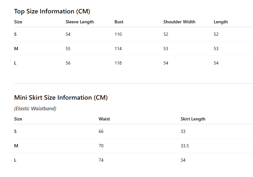Select bust value 114
Image resolution: width=253 pixels, height=177 pixels.
point(118,49)
